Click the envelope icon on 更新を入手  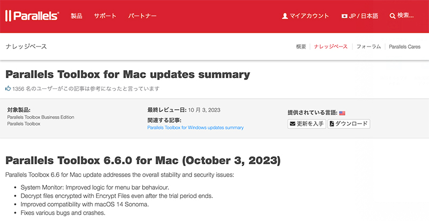click(292, 124)
